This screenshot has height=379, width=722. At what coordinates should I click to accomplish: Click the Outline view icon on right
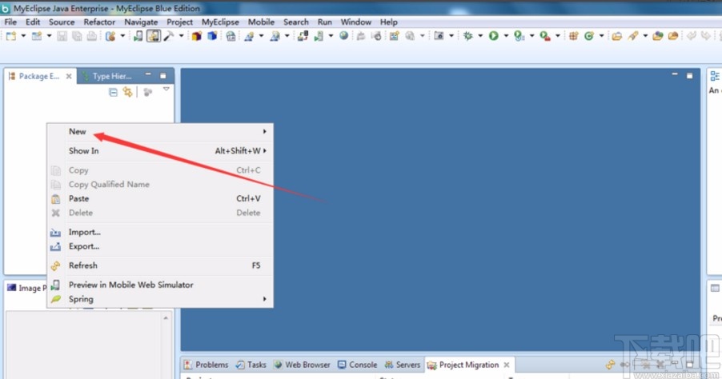715,76
